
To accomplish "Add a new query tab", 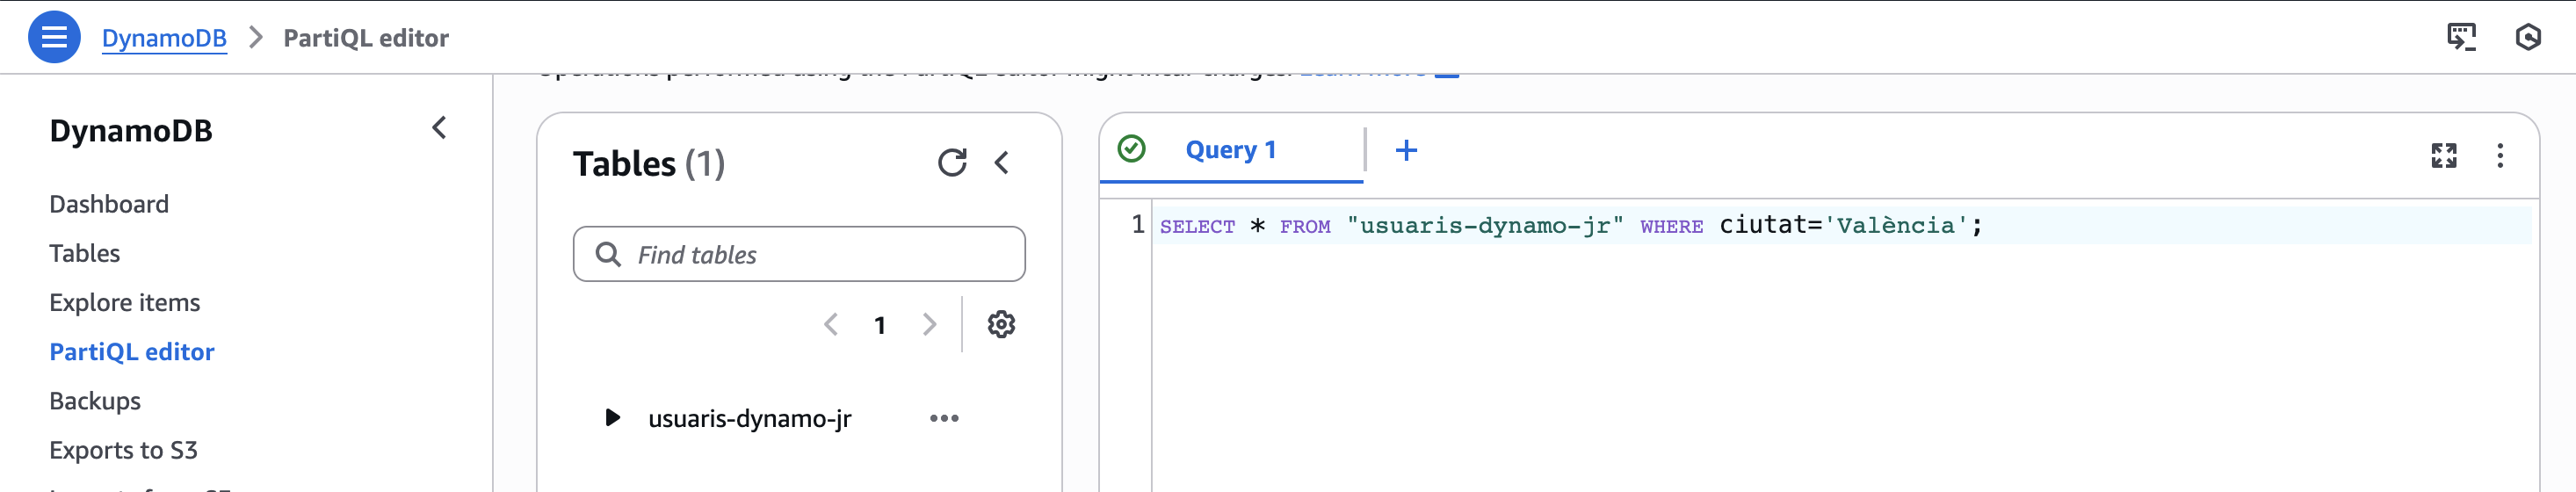I will tap(1406, 150).
